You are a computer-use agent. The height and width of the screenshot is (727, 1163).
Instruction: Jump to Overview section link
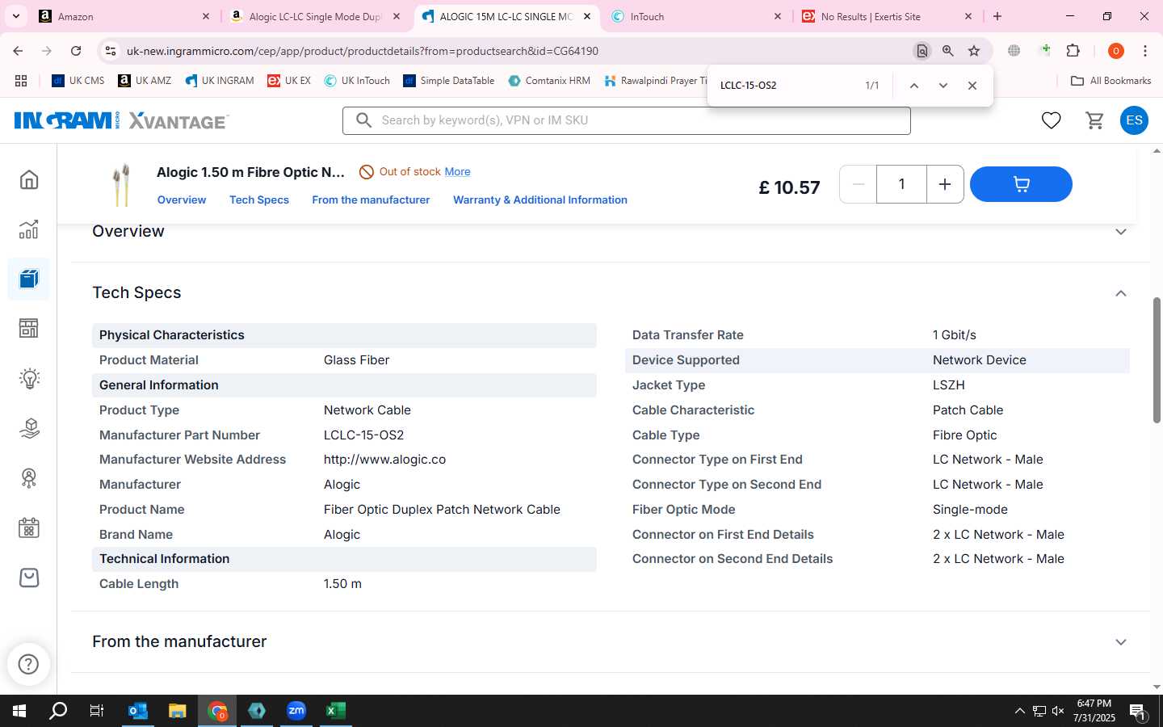(182, 200)
